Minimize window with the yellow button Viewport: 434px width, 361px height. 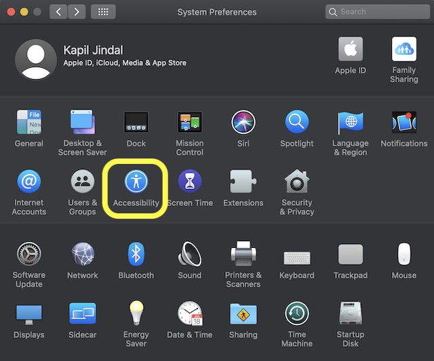click(24, 12)
